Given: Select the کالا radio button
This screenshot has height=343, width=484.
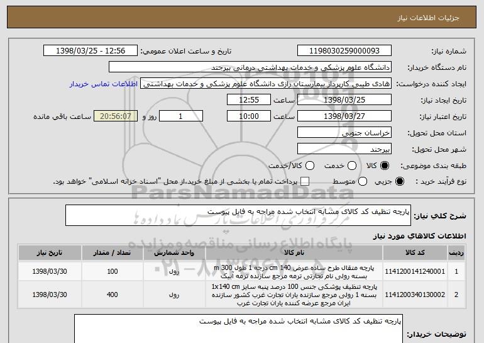Looking at the screenshot, I should [385, 166].
